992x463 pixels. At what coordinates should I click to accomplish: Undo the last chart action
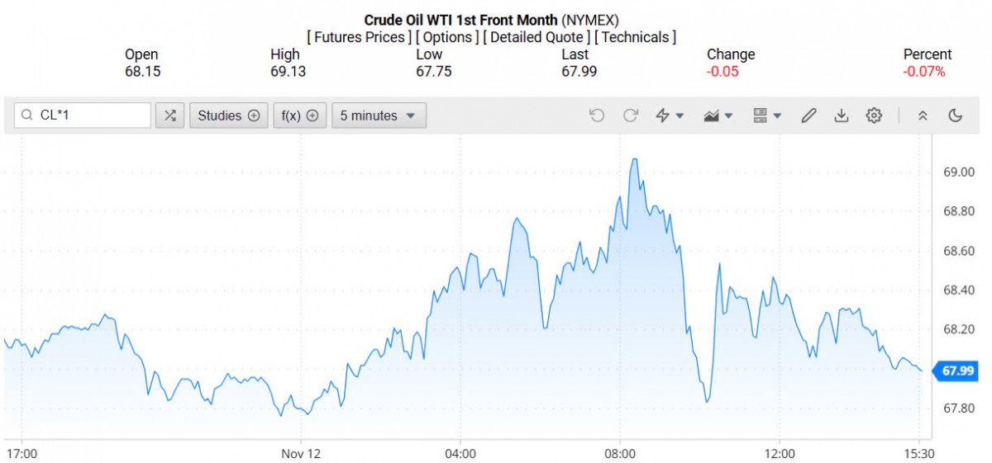pyautogui.click(x=597, y=116)
